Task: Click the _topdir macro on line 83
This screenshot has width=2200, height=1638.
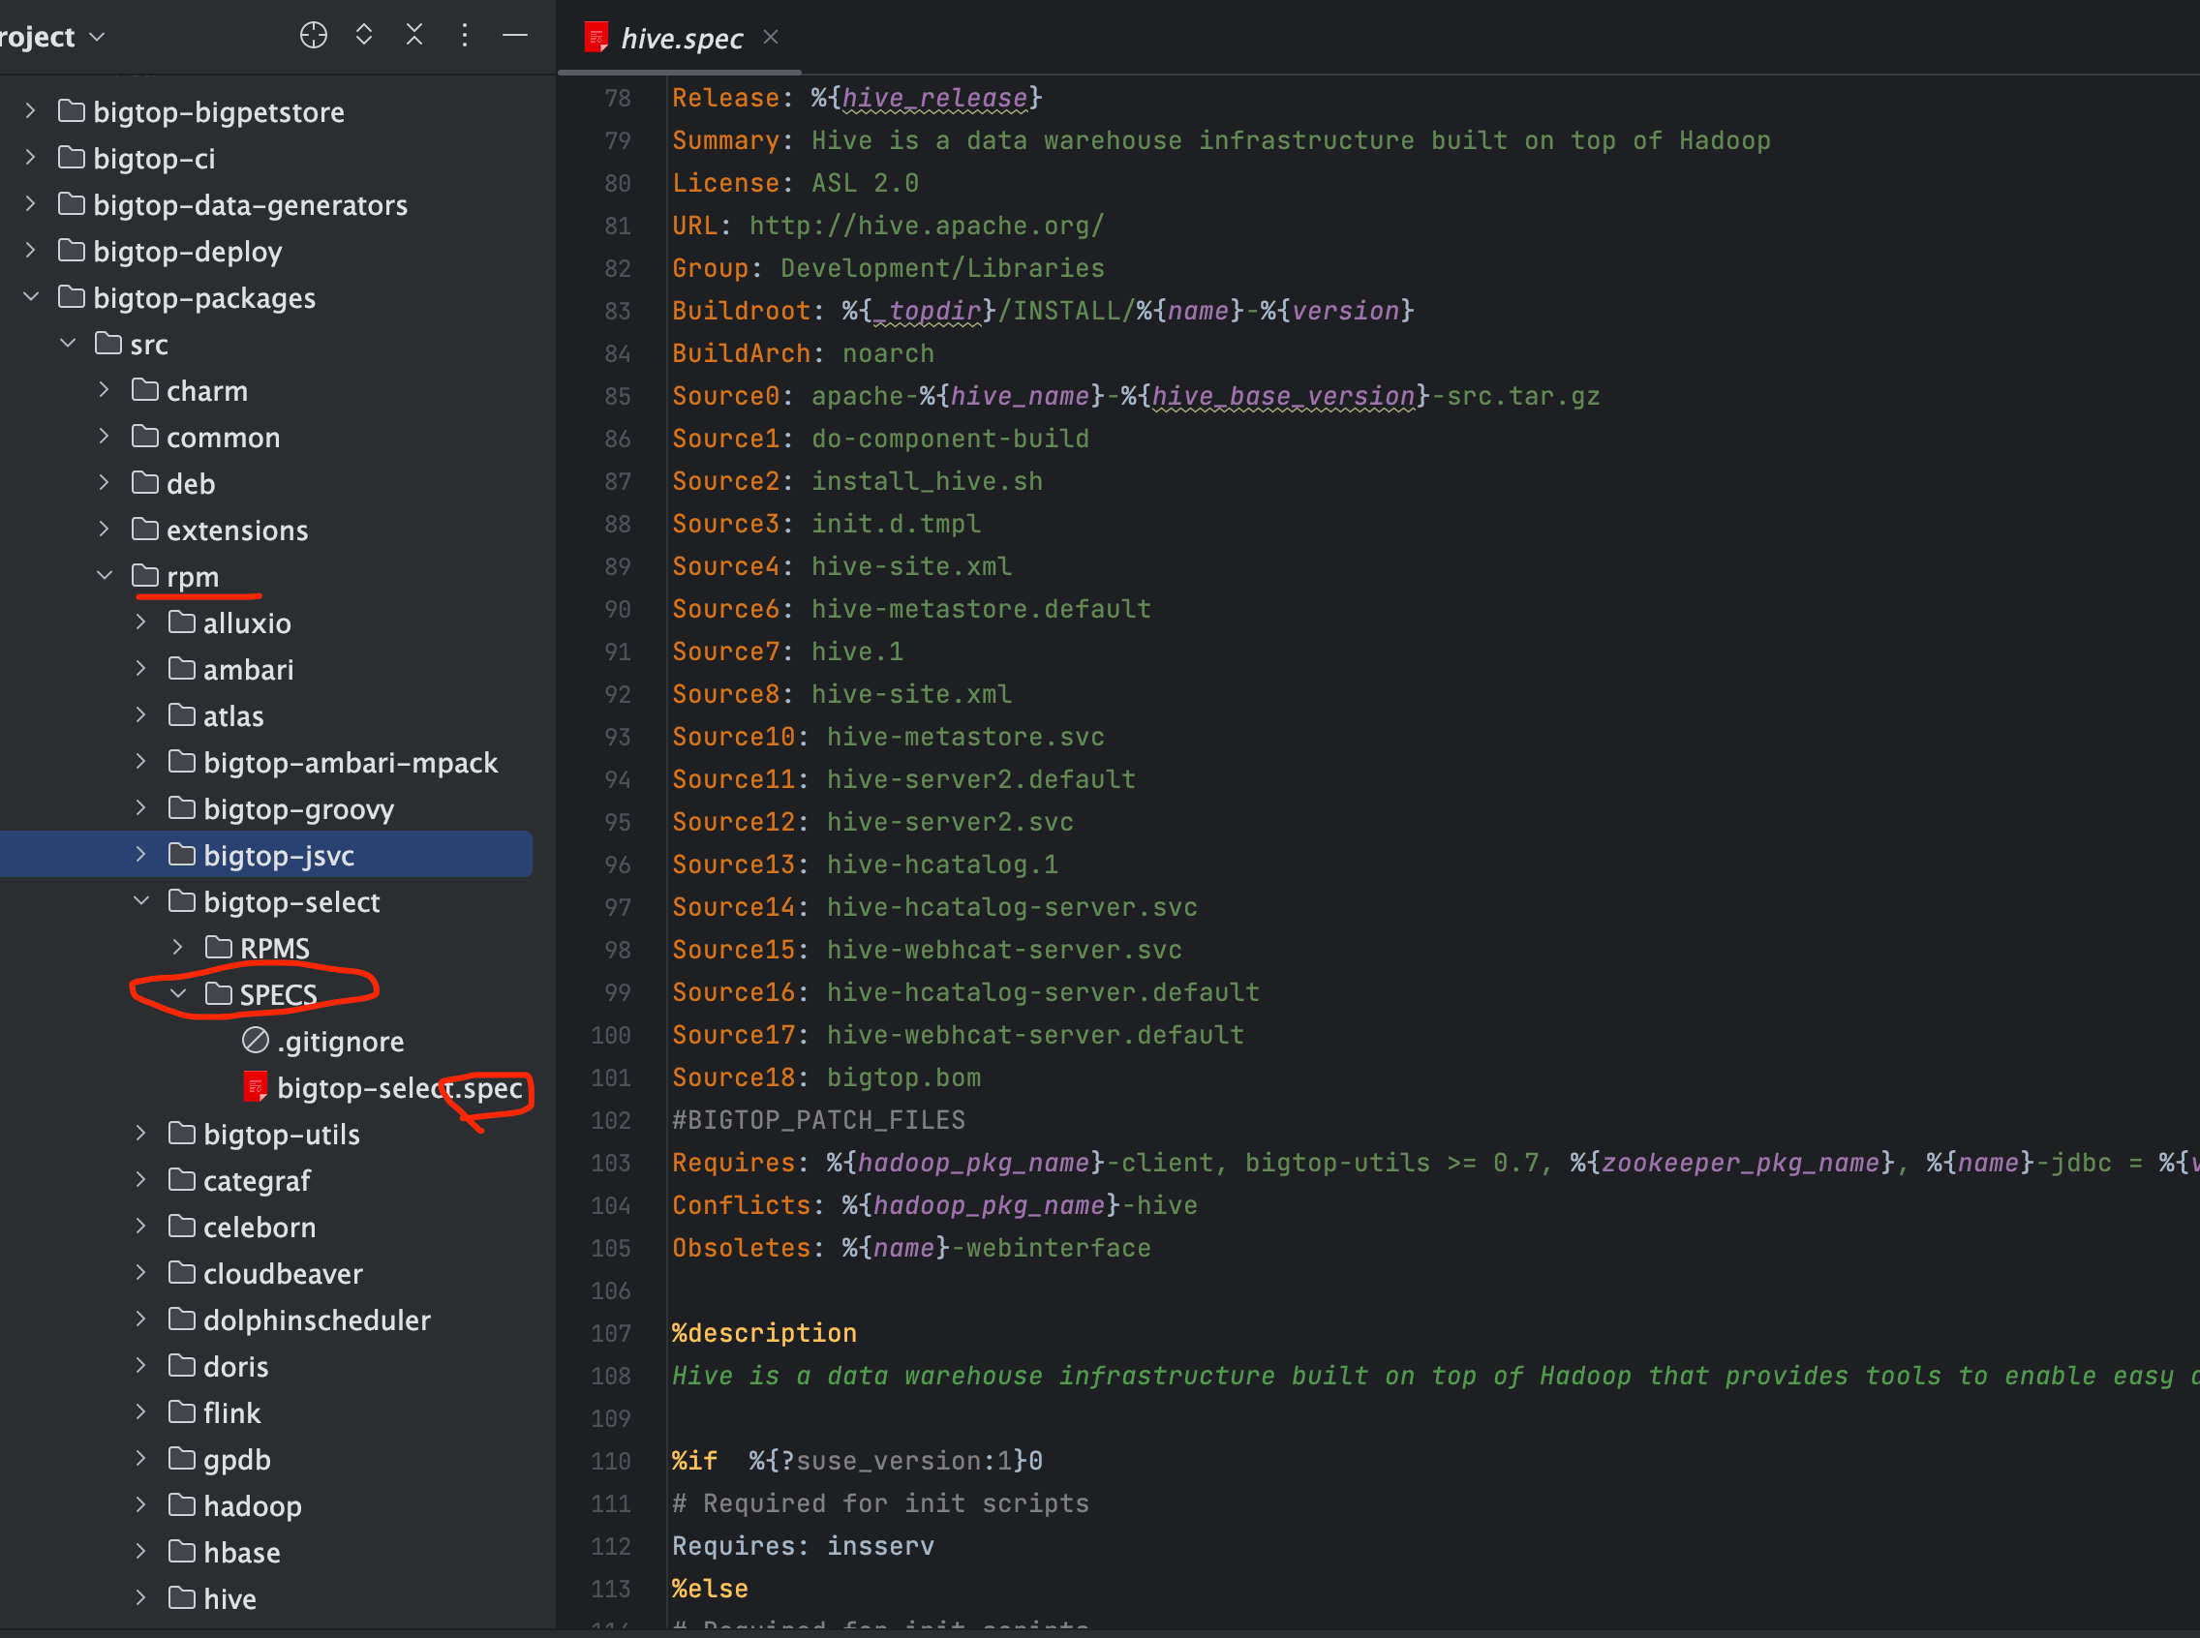Action: pyautogui.click(x=928, y=312)
